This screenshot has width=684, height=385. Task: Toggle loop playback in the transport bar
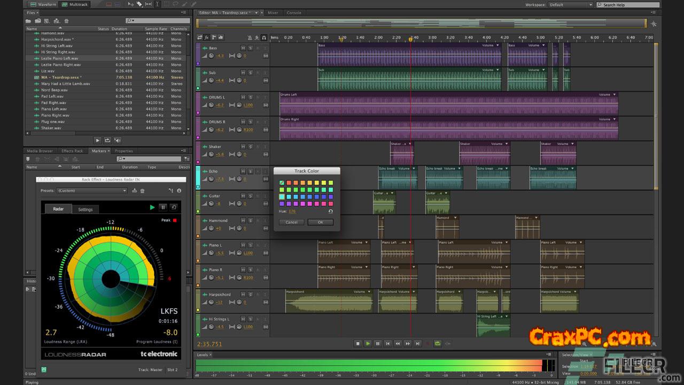[438, 344]
